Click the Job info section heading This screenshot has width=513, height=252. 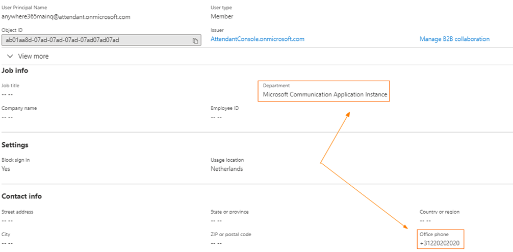click(x=15, y=70)
